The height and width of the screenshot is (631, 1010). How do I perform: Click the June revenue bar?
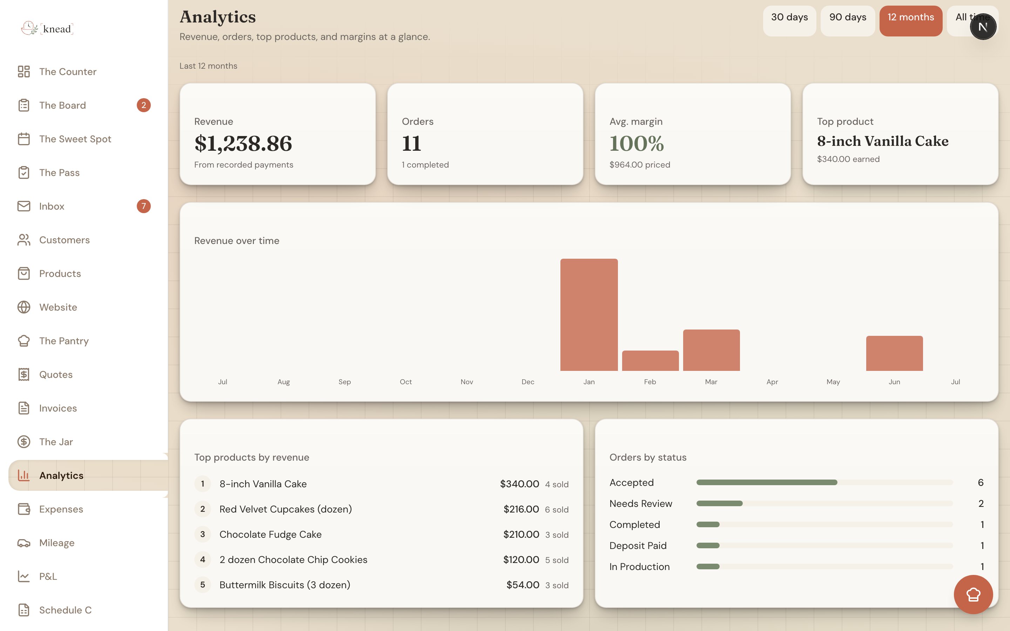(x=894, y=353)
